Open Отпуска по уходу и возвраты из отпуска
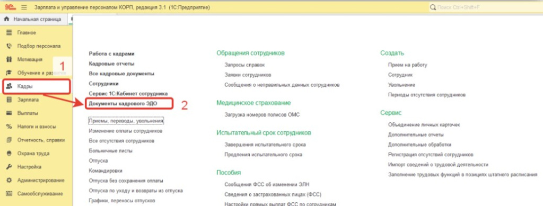Image resolution: width=543 pixels, height=206 pixels. 136,191
